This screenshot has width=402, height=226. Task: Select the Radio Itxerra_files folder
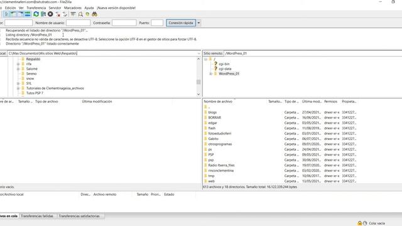coord(221,165)
